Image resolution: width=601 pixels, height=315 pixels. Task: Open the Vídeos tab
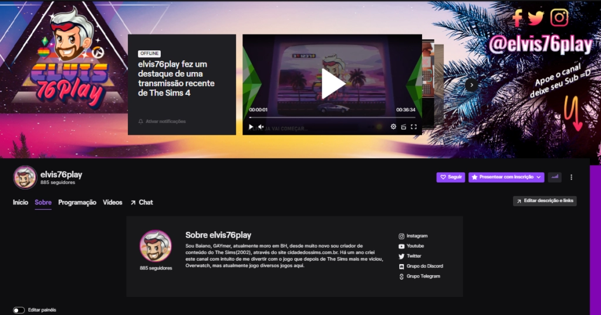pos(113,202)
